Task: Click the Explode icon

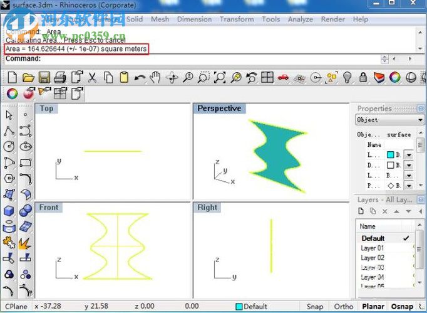Action: [24, 243]
